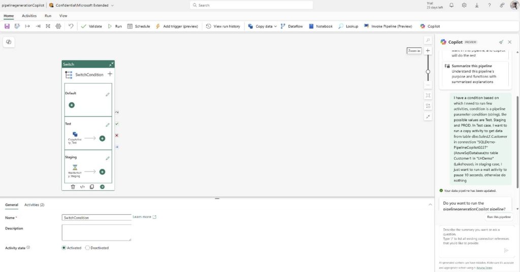Clone the Switch activity

click(92, 187)
